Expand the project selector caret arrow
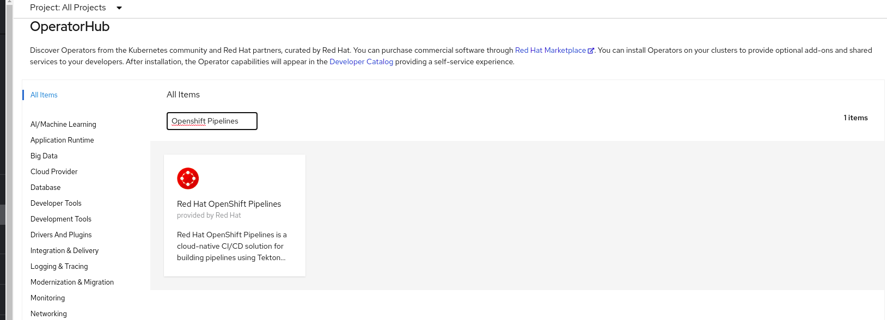The image size is (887, 320). coord(119,8)
